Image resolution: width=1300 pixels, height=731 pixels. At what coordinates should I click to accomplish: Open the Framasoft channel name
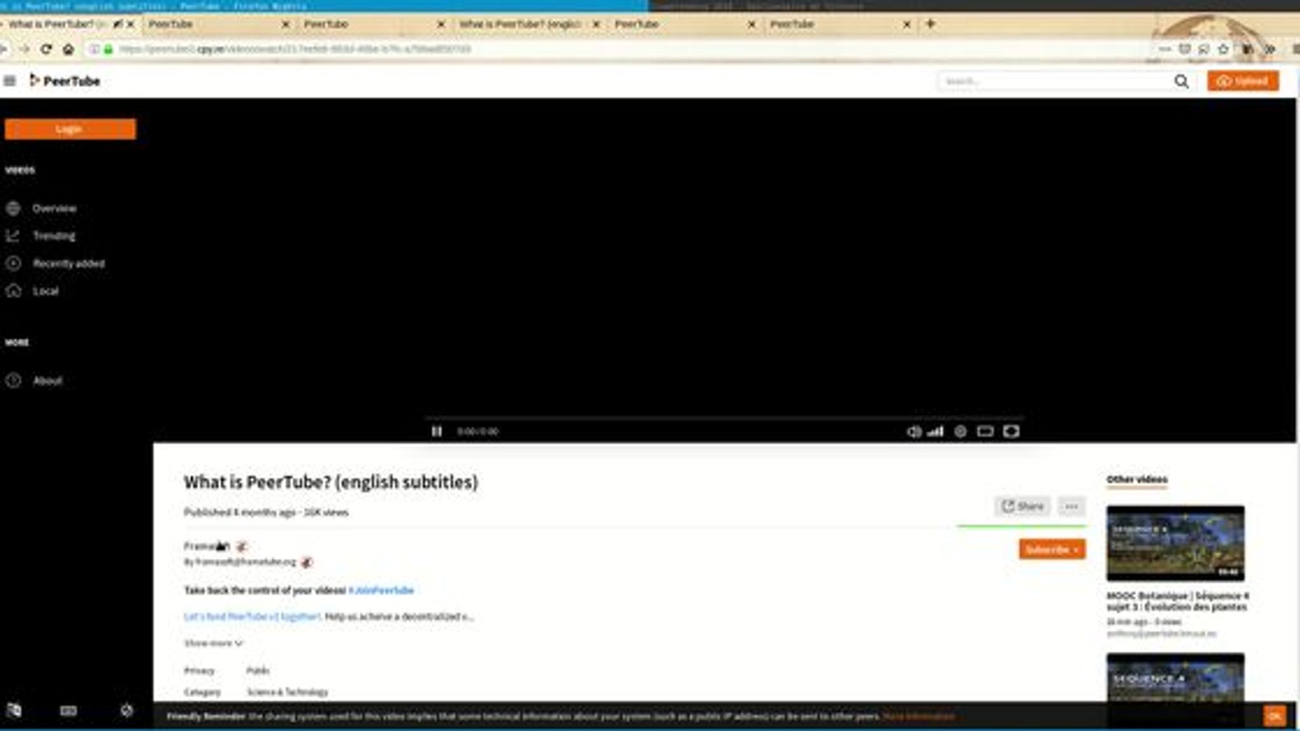coord(207,546)
